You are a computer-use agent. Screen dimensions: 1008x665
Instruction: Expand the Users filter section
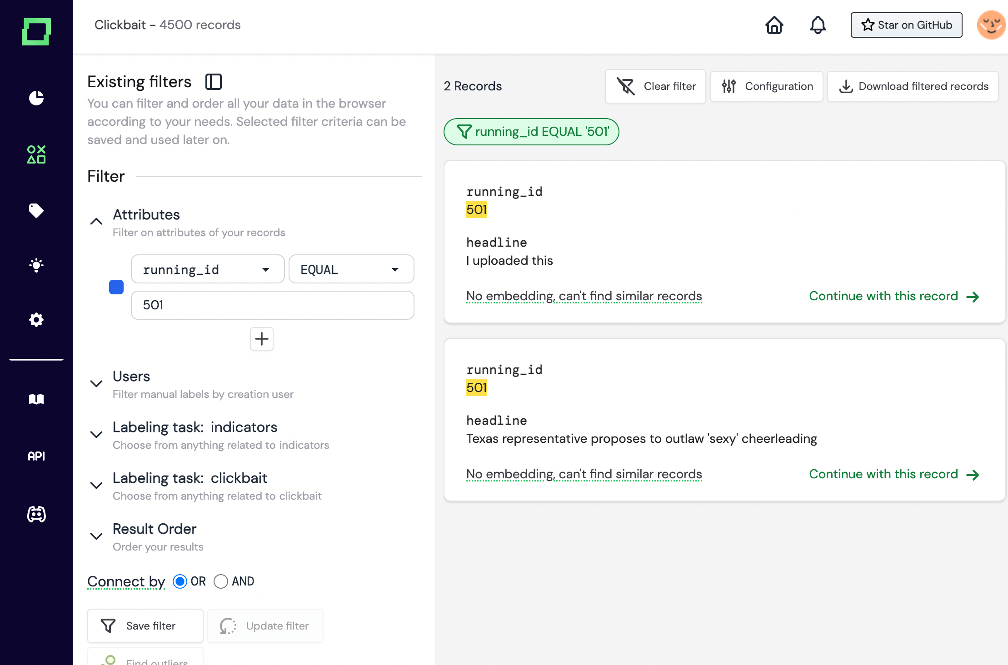tap(96, 384)
